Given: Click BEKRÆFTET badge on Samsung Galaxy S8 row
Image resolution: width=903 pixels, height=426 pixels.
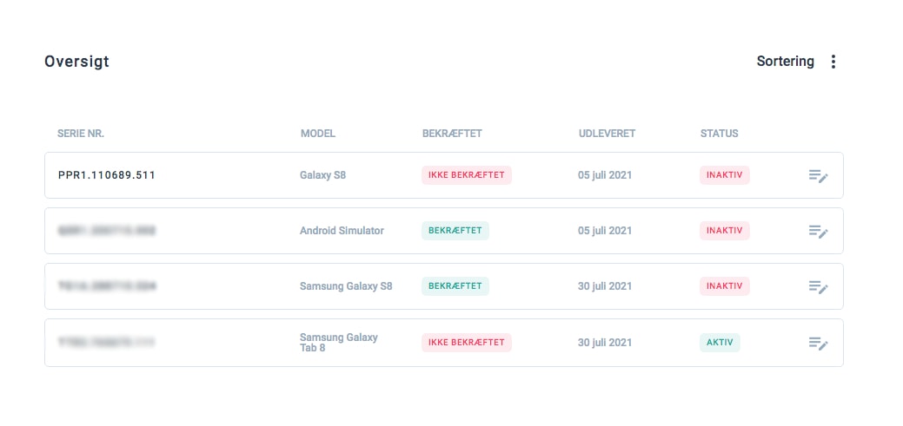Looking at the screenshot, I should coord(455,286).
